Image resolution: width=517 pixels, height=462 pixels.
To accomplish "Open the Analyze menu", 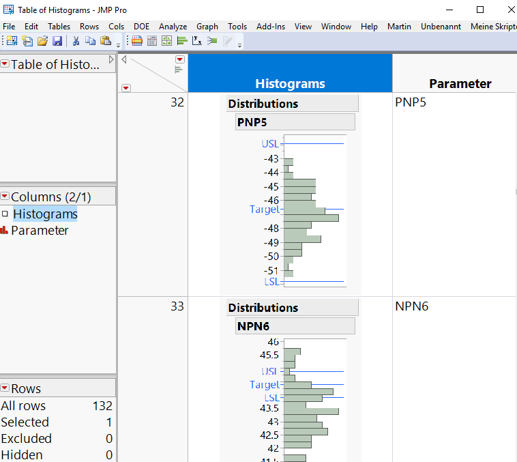I will [173, 27].
